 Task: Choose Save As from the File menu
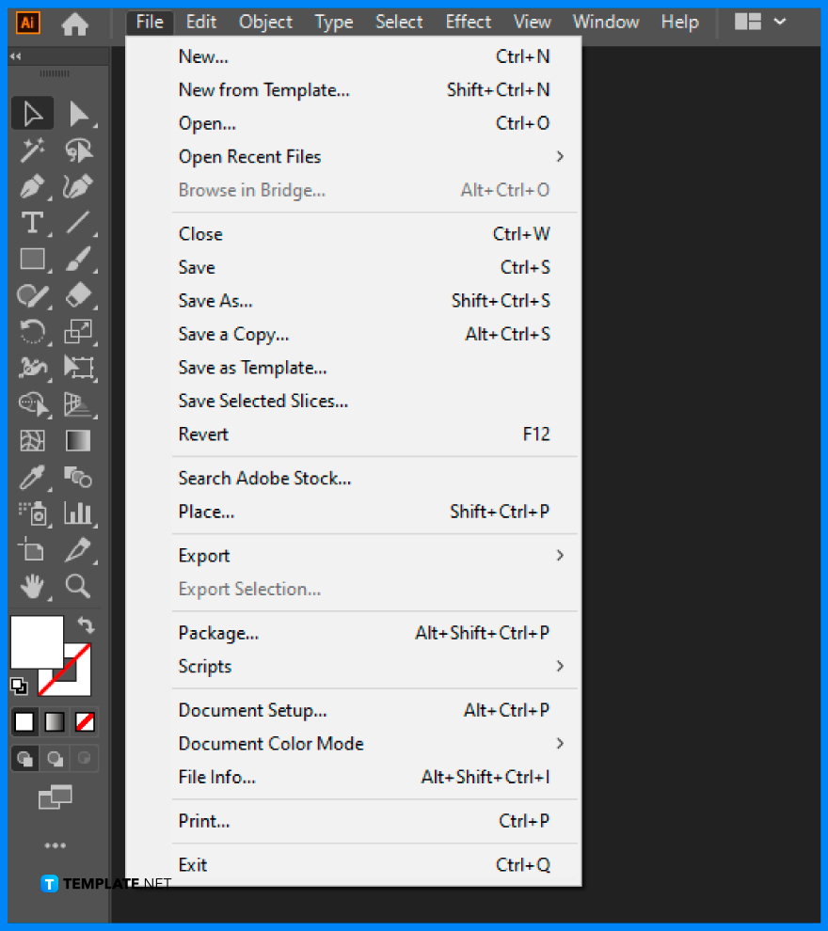(x=215, y=300)
